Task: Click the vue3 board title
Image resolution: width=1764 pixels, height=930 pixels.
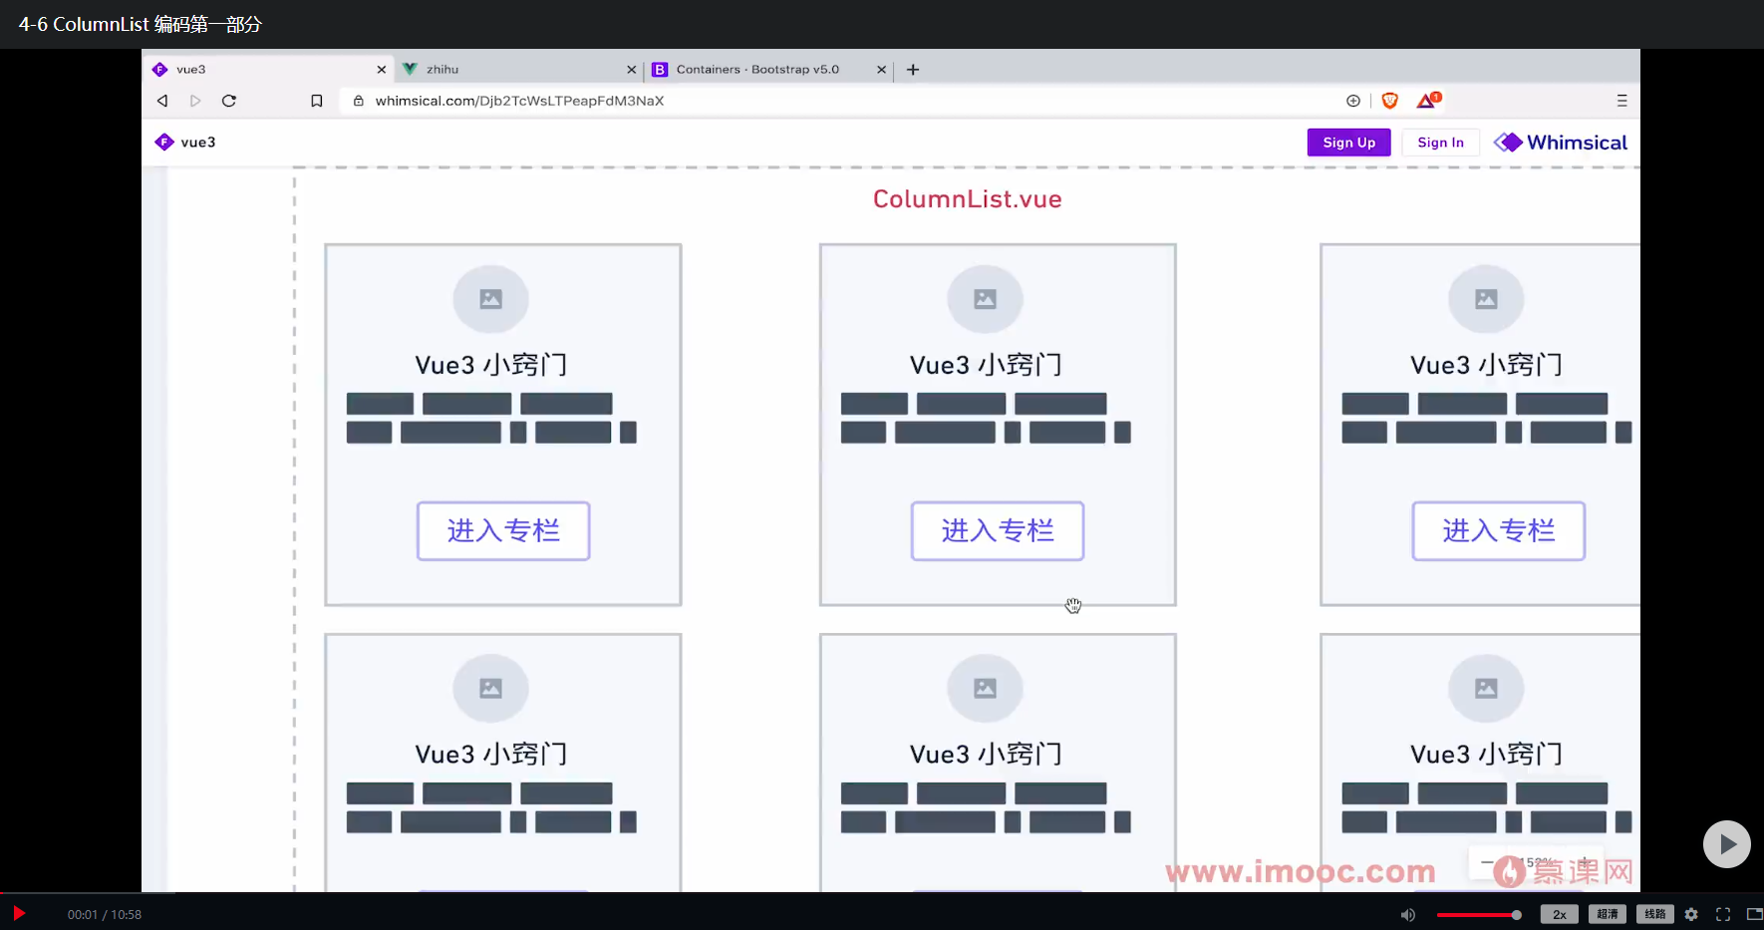Action: tap(198, 143)
